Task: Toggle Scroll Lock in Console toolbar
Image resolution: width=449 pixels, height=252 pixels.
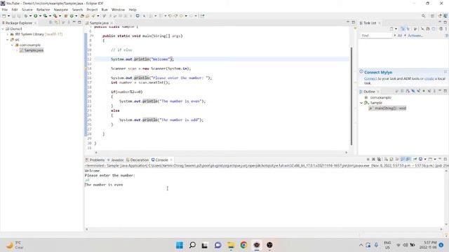Action: click(391, 159)
